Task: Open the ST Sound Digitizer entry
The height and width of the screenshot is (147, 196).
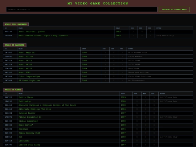Action: (29, 81)
